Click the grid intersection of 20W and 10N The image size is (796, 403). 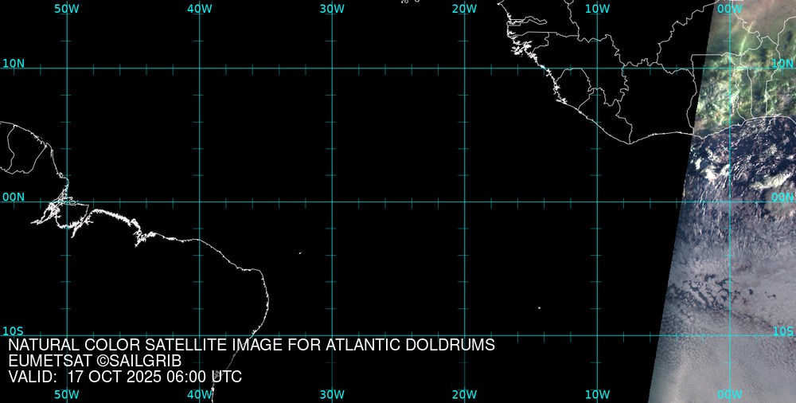(464, 68)
